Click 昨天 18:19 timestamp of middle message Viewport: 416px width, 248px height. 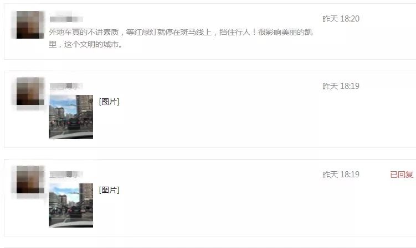coord(341,86)
